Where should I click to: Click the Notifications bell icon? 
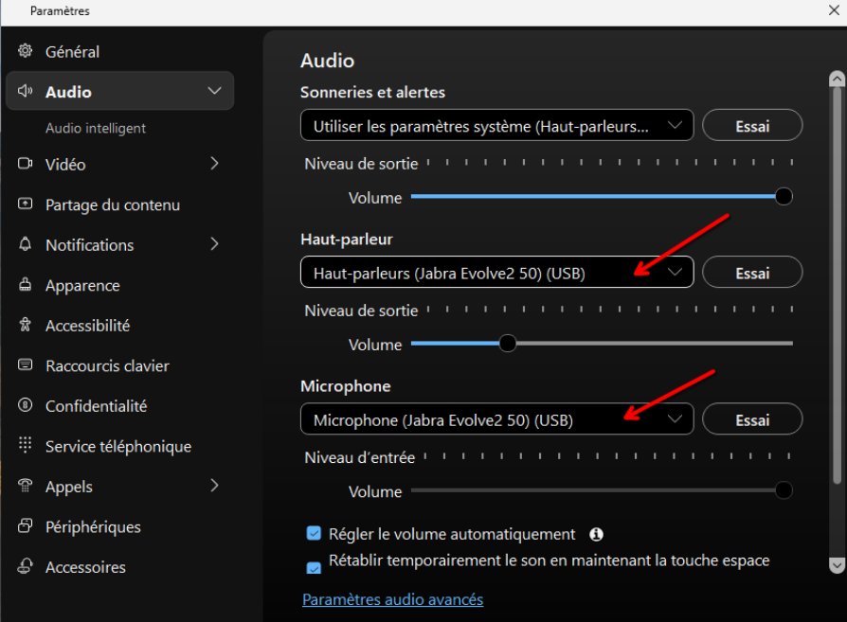(25, 243)
